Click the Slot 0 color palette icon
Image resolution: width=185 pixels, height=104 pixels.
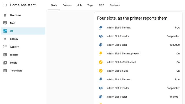[x=101, y=45]
